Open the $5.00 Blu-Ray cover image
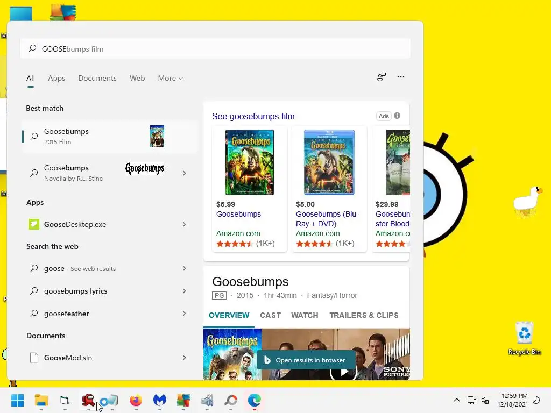 (329, 162)
